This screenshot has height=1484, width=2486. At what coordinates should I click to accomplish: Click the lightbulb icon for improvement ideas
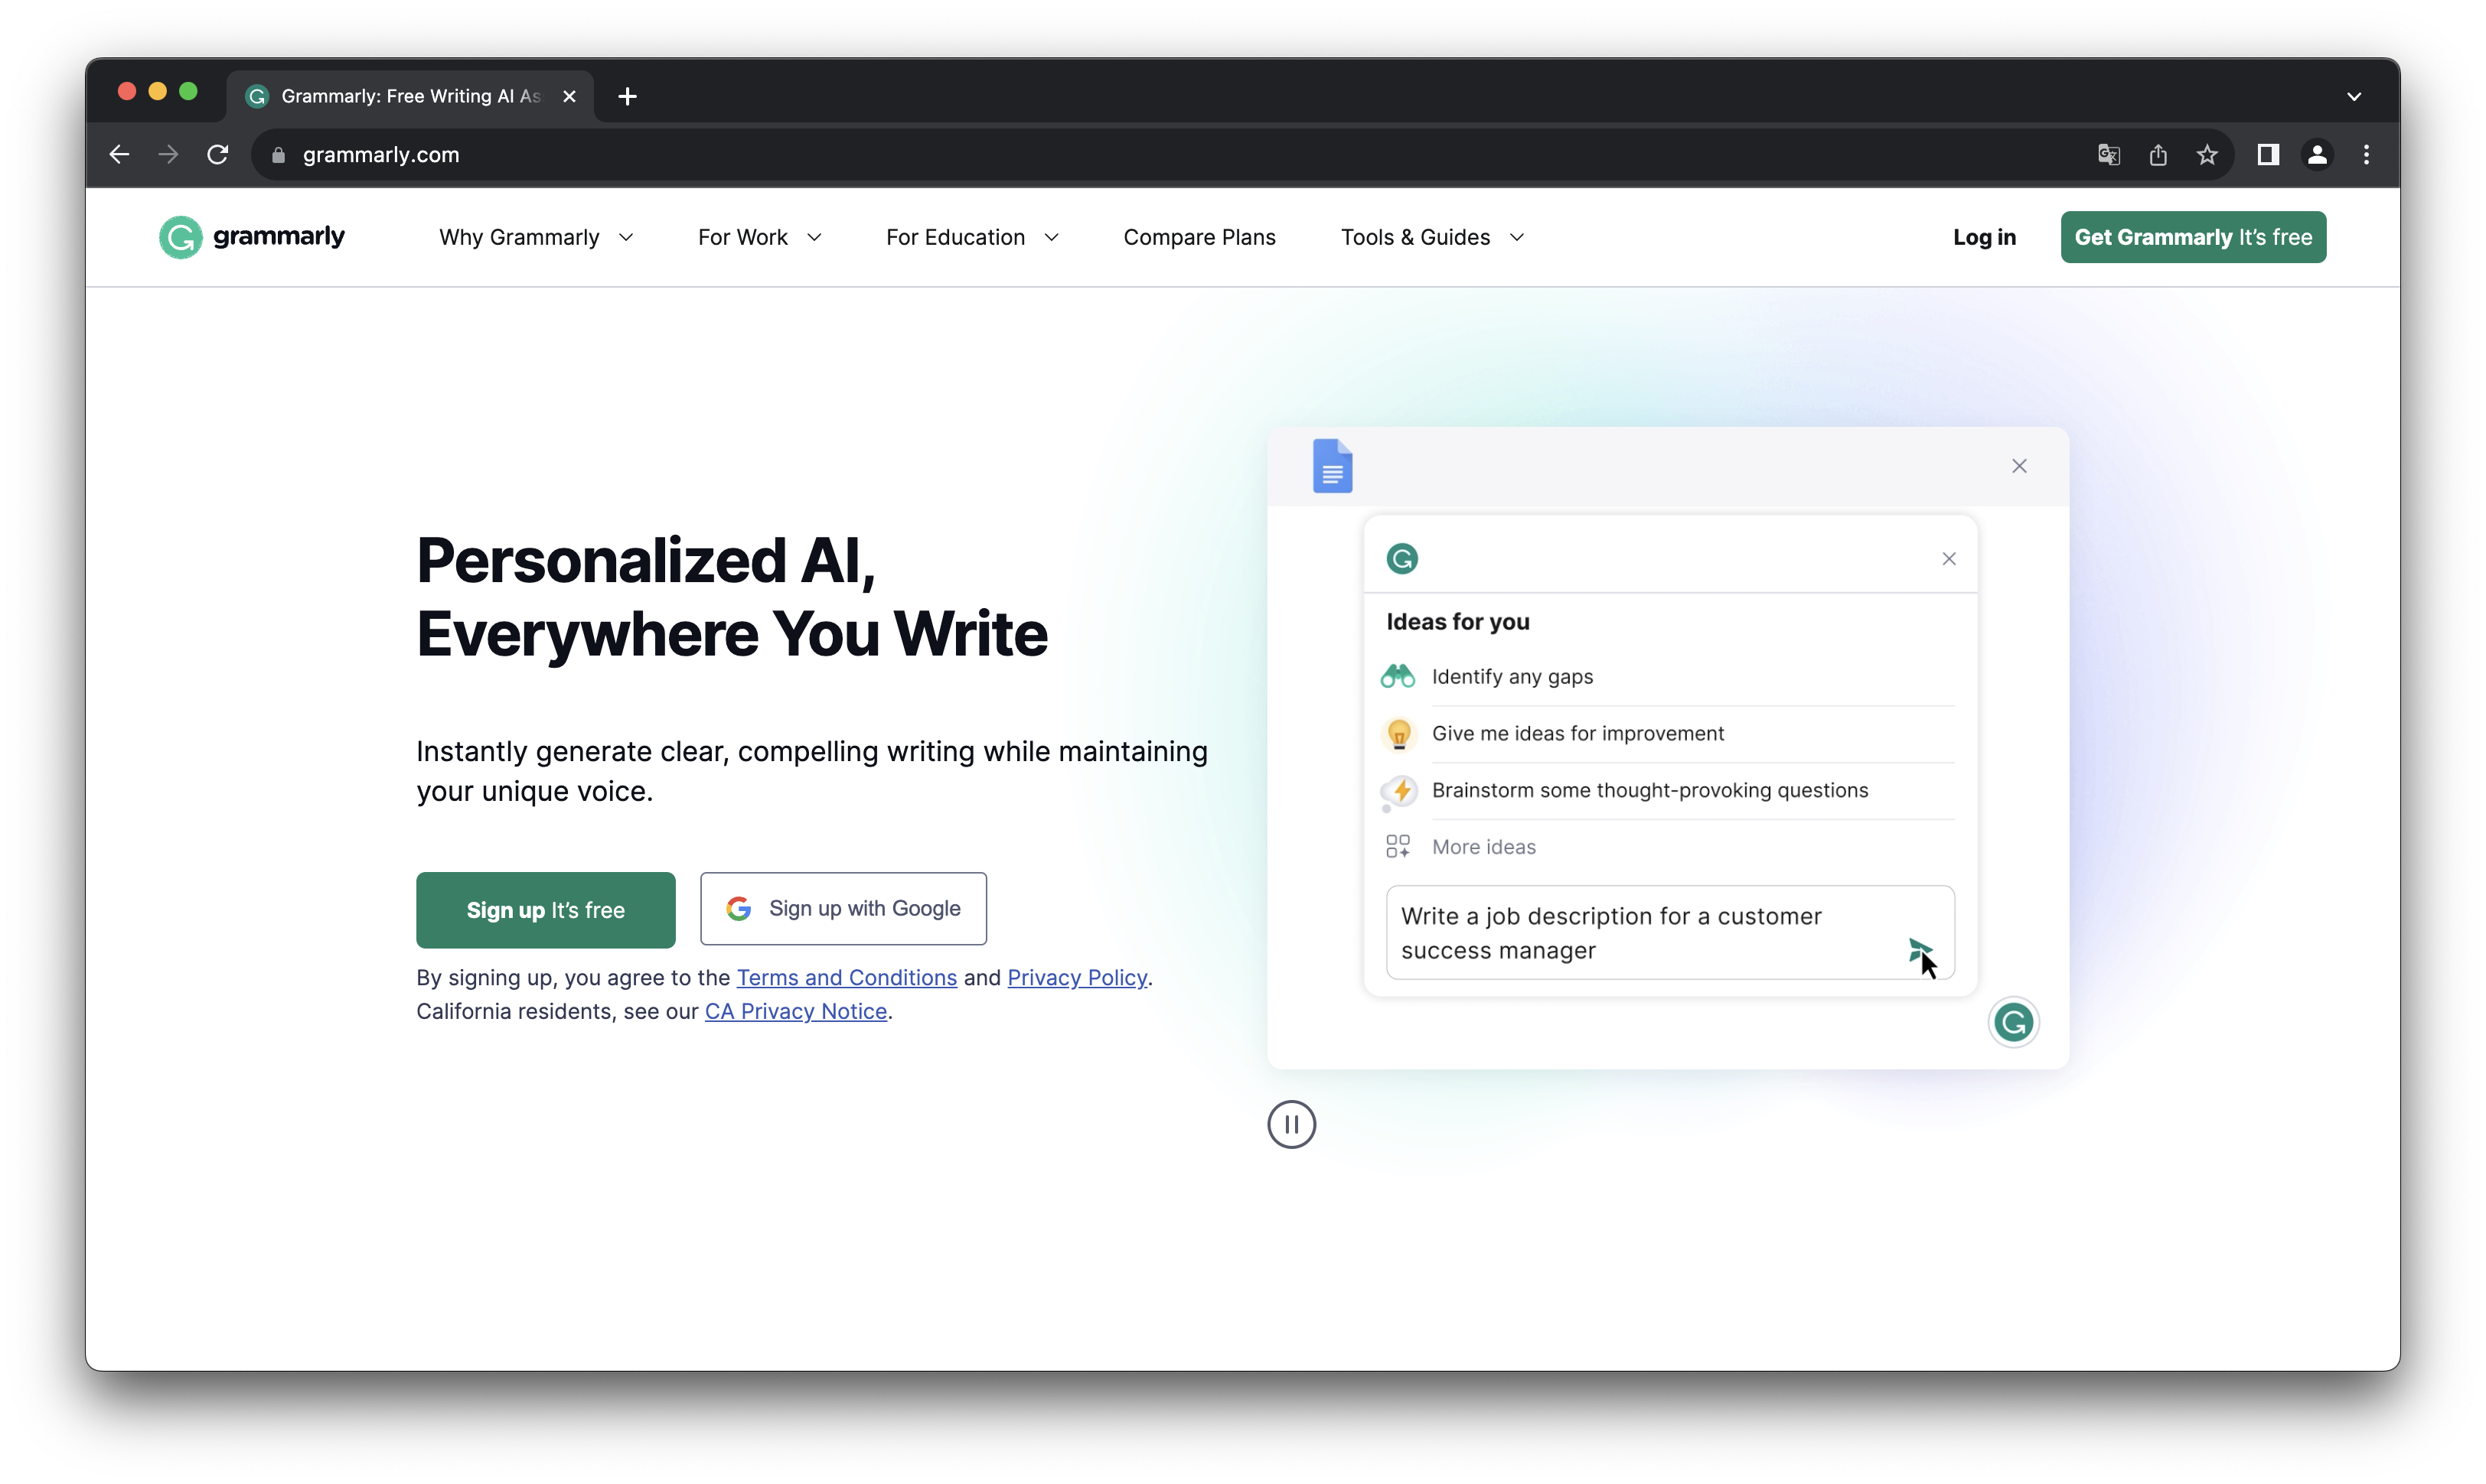[1401, 733]
